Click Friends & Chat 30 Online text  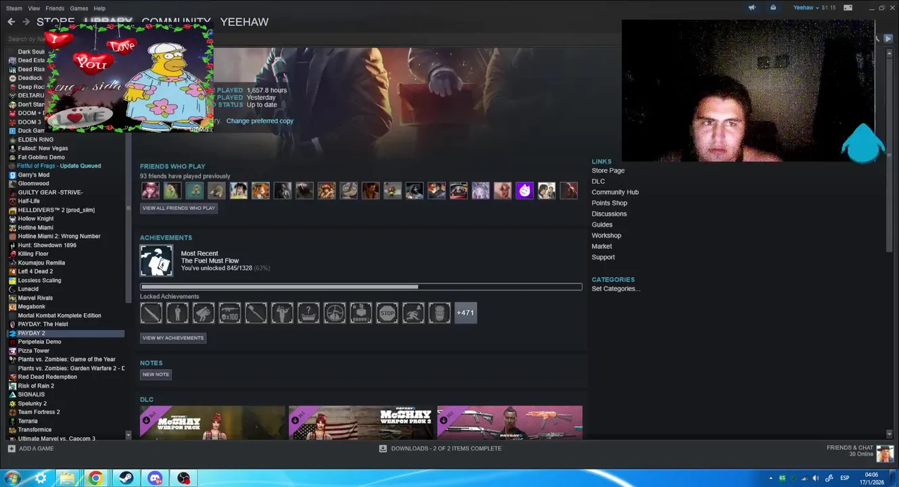click(850, 451)
